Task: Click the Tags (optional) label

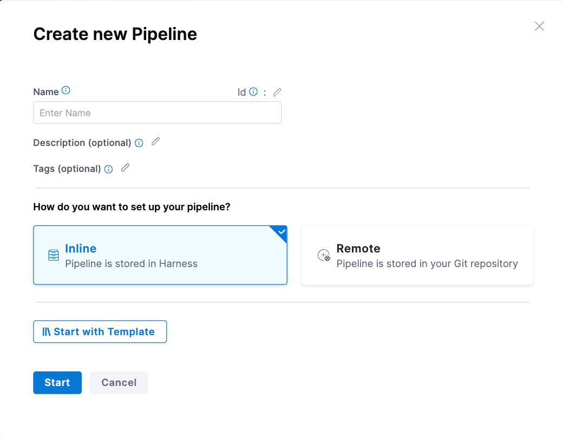Action: click(67, 169)
